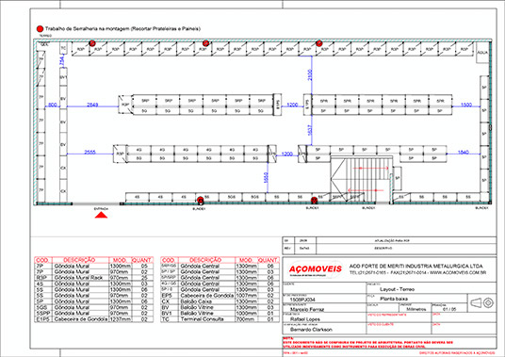Viewport: 505px width, 357px height.
Task: Select the AÇOMOVEIS company logo
Action: [316, 269]
